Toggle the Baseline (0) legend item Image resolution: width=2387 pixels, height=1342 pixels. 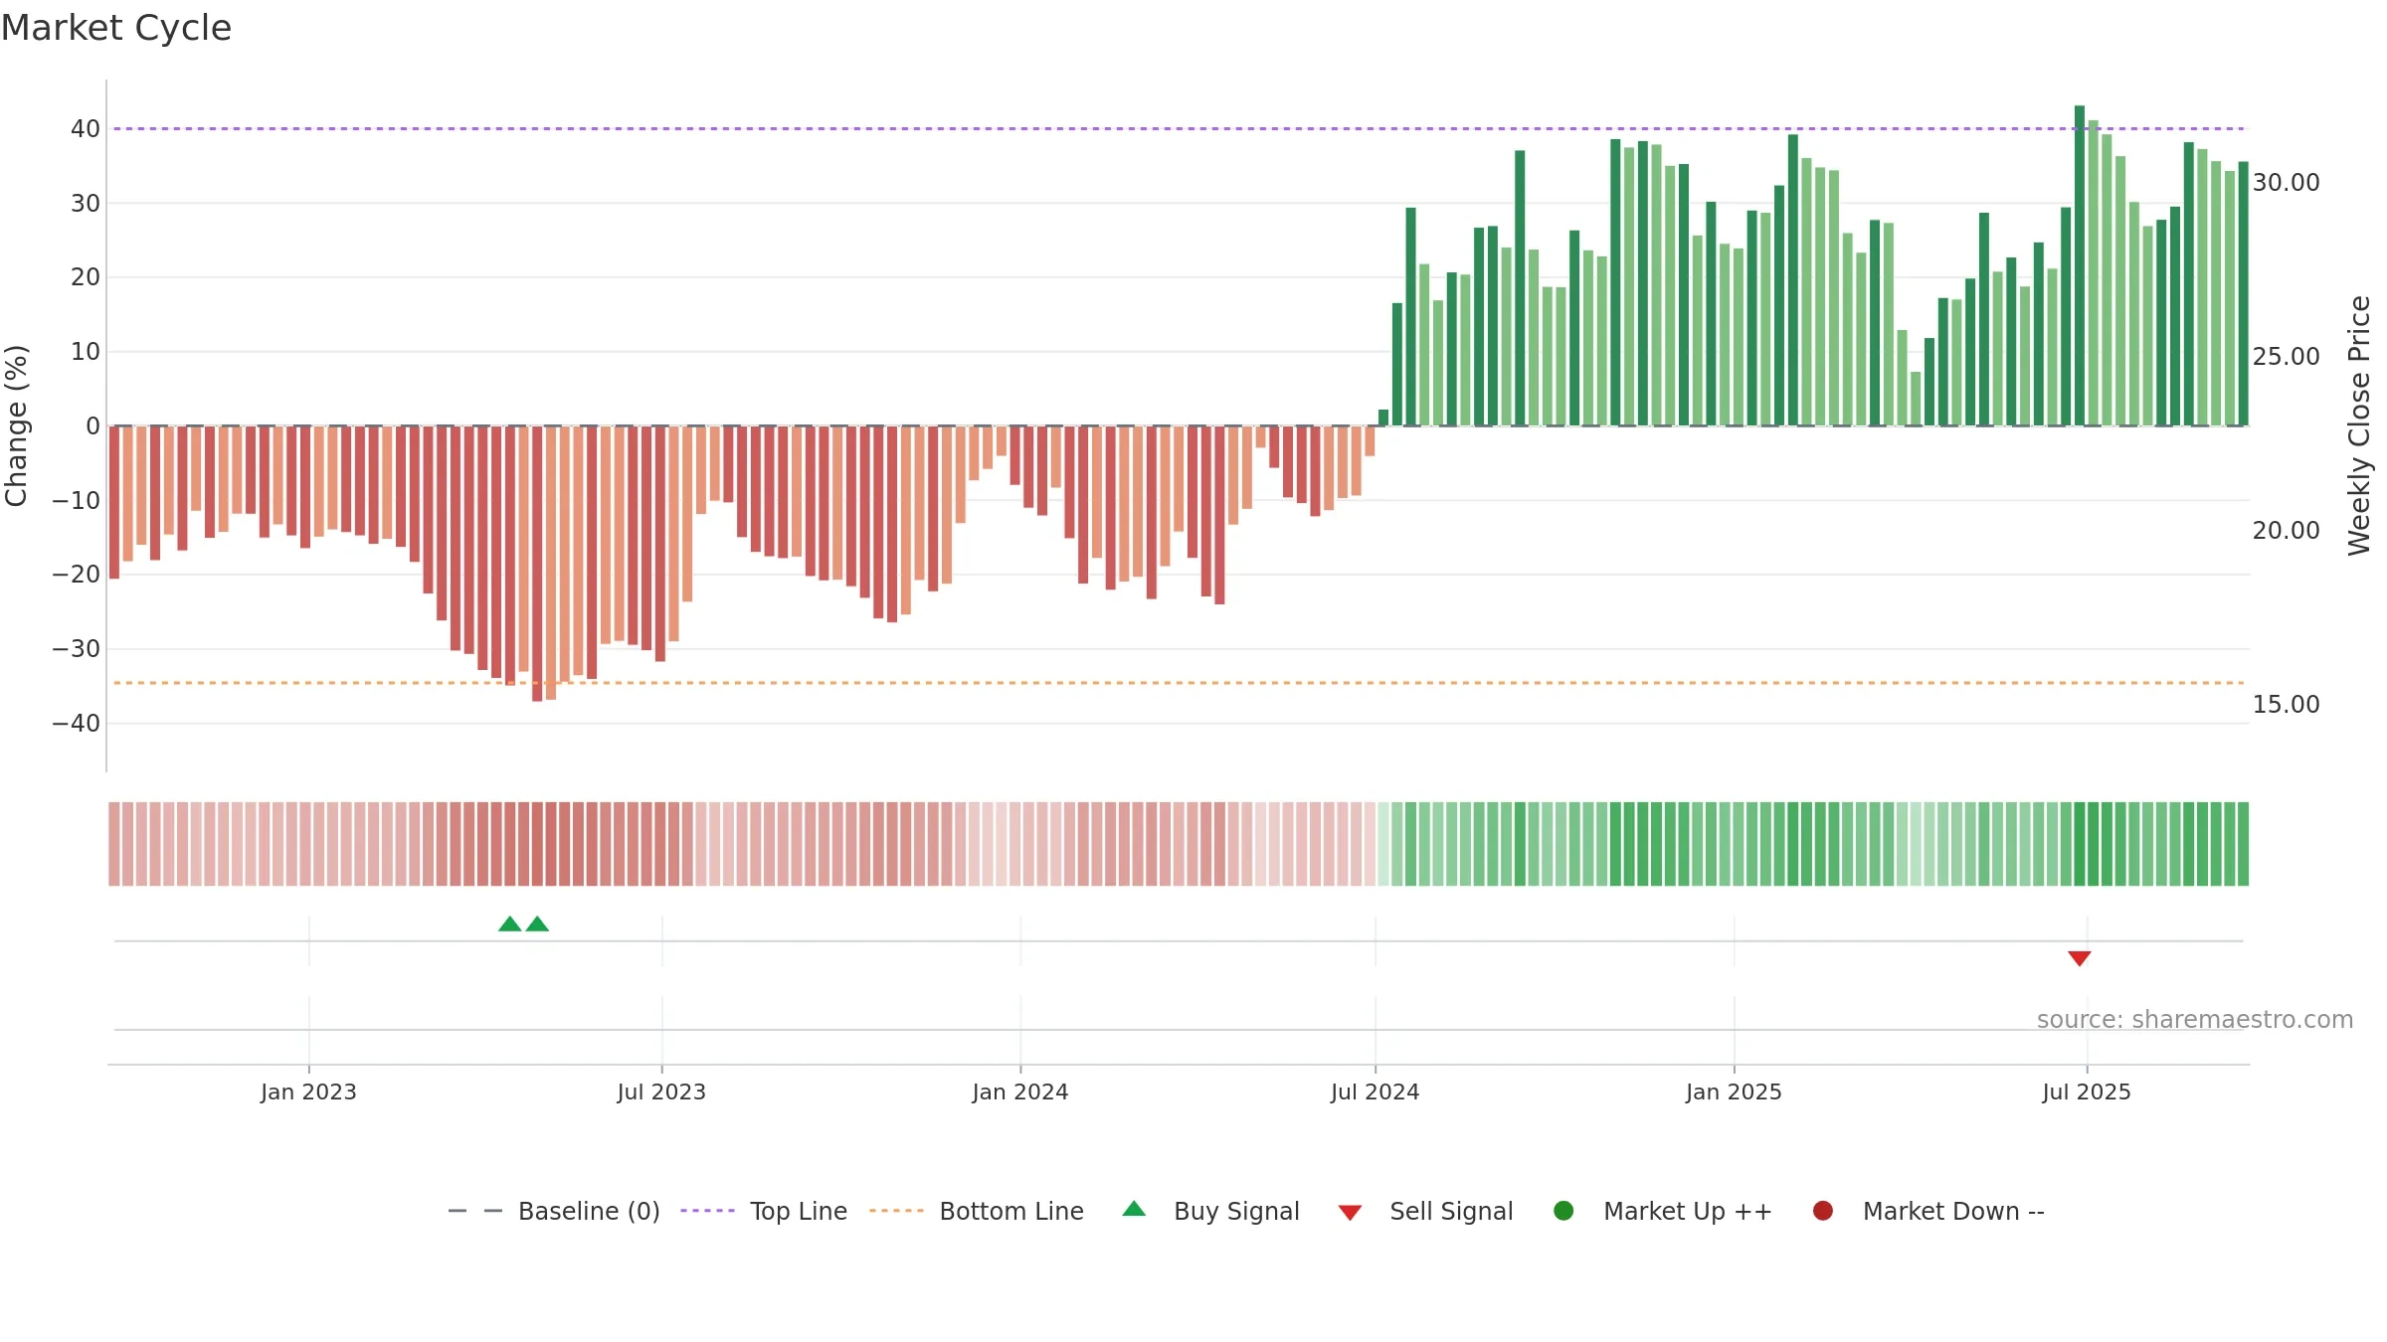tap(554, 1211)
